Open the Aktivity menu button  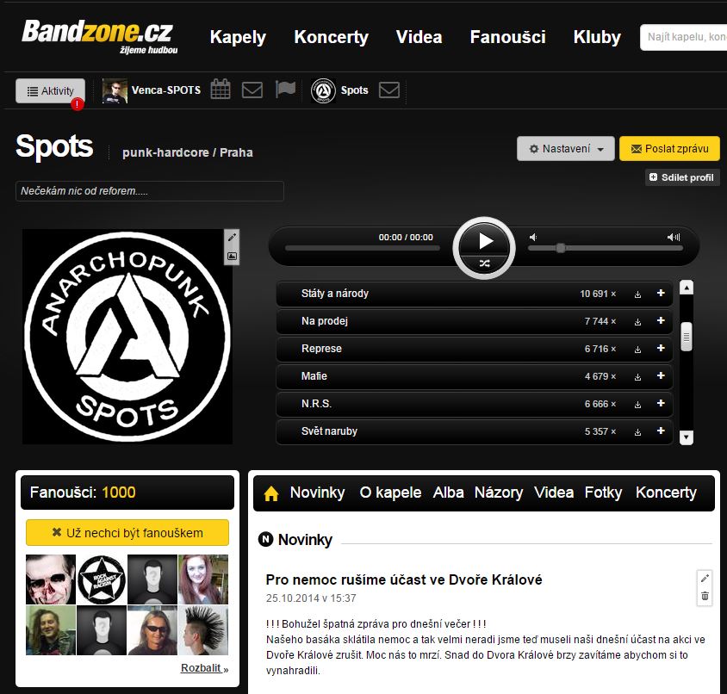coord(51,91)
